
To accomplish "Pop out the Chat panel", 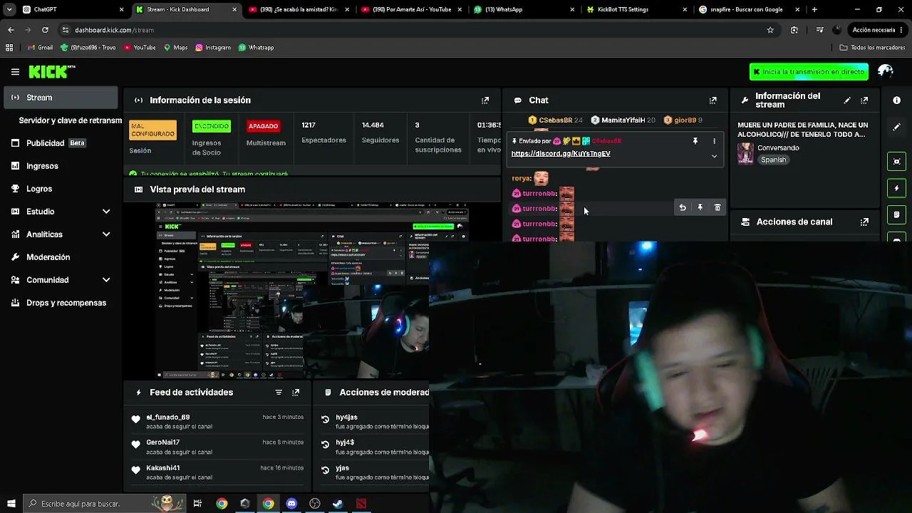I will click(x=712, y=100).
